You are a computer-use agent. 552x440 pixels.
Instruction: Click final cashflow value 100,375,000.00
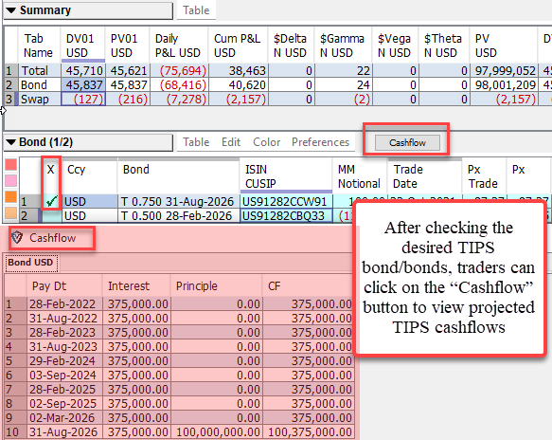[310, 432]
